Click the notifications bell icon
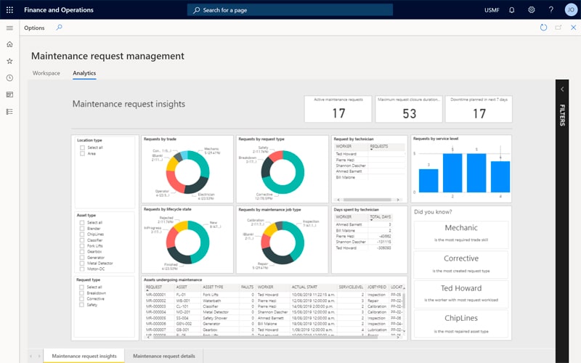The image size is (581, 363). [512, 10]
